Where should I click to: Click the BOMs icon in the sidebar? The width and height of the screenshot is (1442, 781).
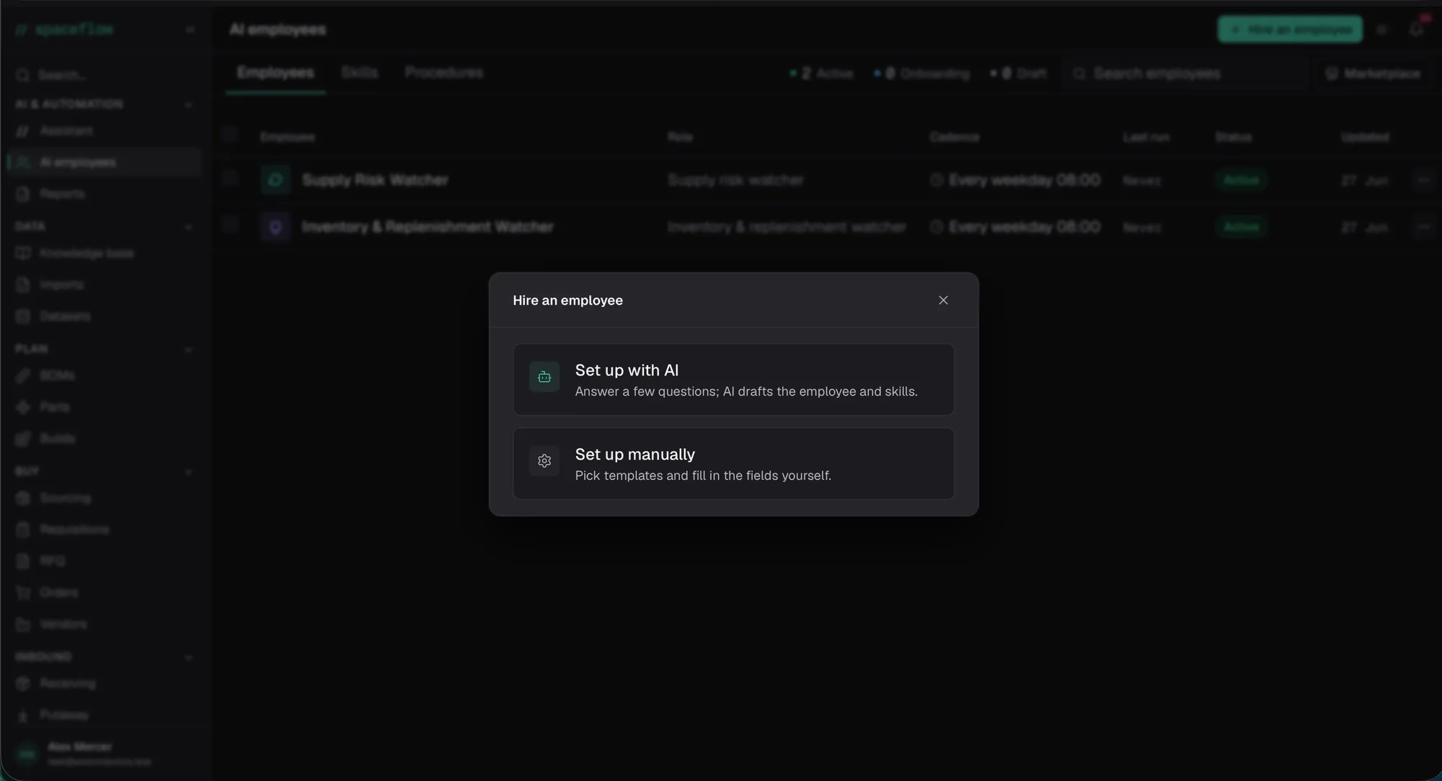[x=23, y=375]
